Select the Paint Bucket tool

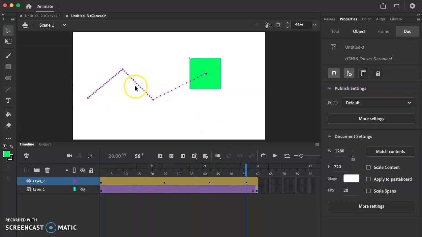[x=8, y=114]
